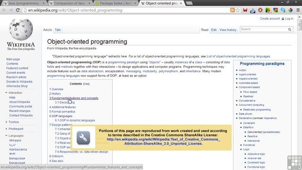This screenshot has height=170, width=302.
Task: Close the Comparison of Java tab
Action: (89, 3)
